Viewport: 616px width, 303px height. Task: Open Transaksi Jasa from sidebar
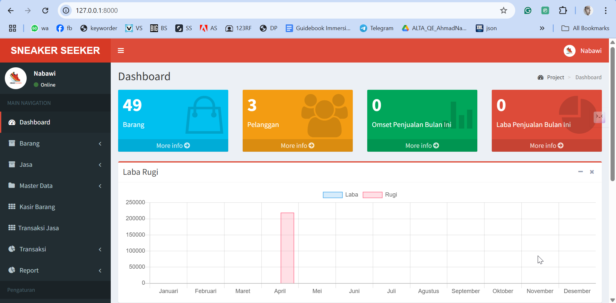pyautogui.click(x=38, y=228)
